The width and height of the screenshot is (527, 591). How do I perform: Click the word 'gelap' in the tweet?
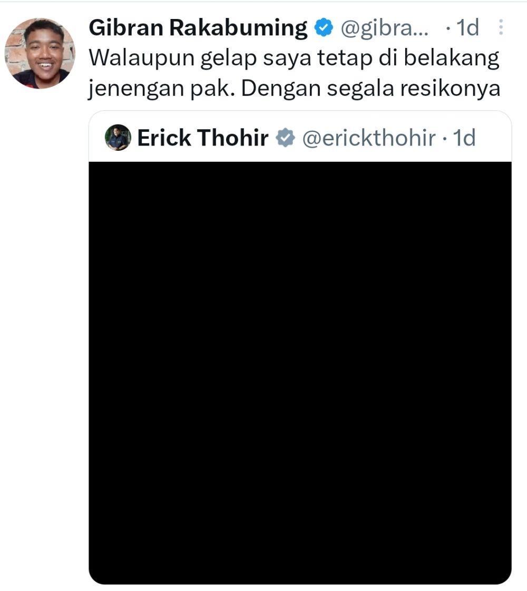[x=228, y=59]
